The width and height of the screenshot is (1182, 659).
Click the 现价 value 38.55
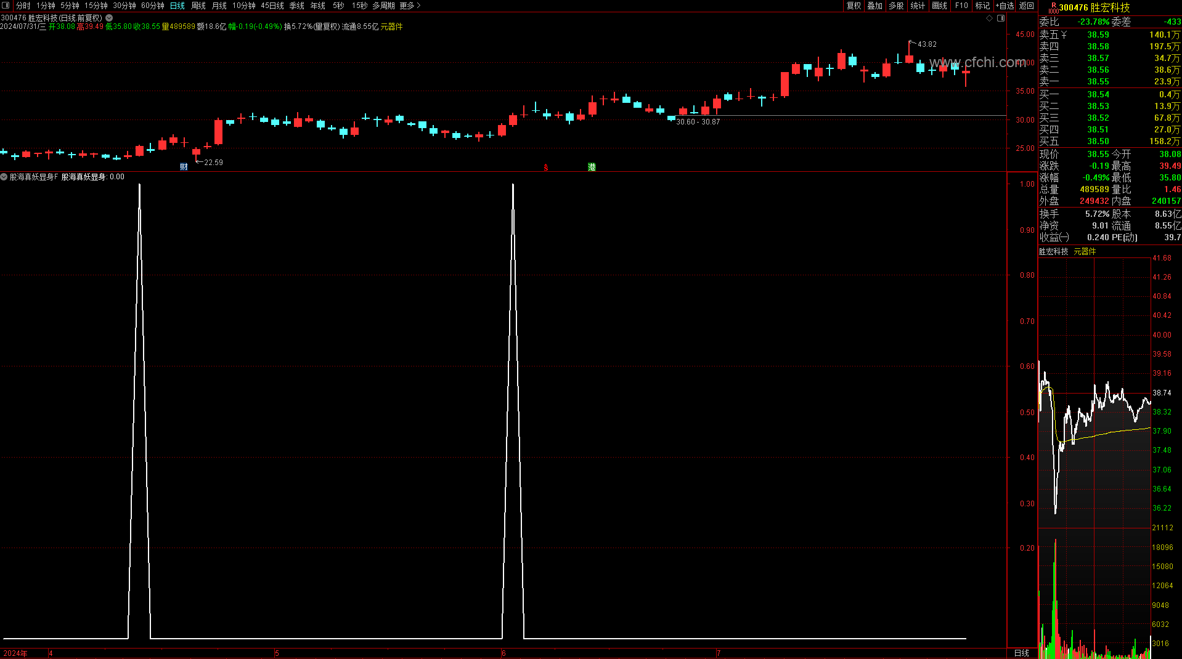click(1098, 154)
